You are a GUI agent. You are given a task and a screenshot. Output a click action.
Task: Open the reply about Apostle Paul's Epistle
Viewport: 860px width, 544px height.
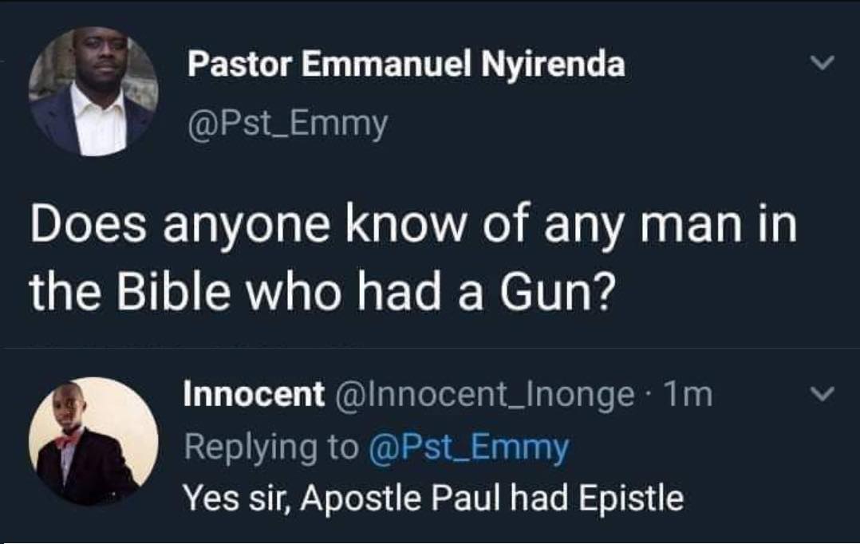tap(433, 499)
